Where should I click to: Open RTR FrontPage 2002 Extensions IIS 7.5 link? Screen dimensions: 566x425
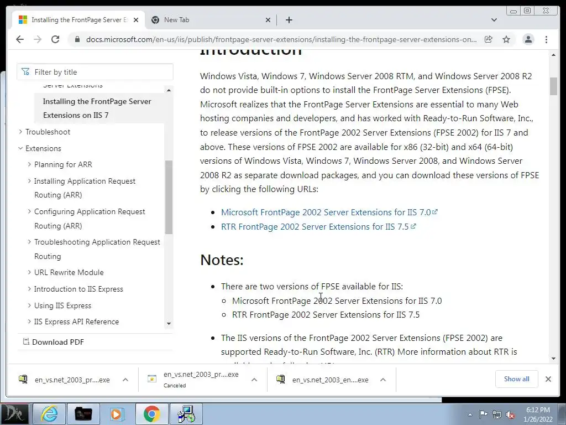pyautogui.click(x=318, y=226)
